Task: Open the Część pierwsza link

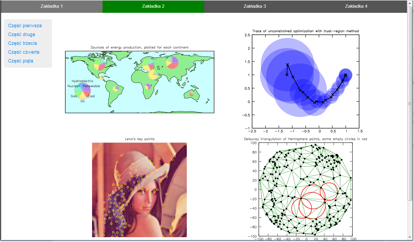Action: coord(25,26)
